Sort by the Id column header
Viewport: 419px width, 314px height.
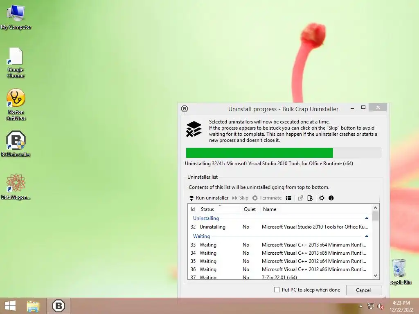coord(193,209)
